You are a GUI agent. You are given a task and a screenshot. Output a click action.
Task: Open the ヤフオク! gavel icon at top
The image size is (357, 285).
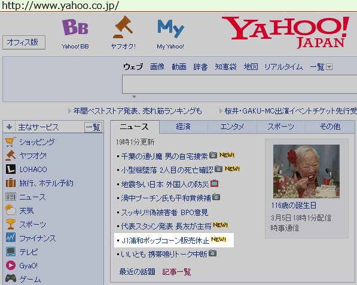(123, 27)
